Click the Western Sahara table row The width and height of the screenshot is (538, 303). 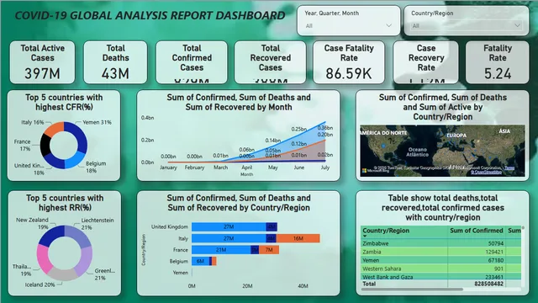coord(440,268)
